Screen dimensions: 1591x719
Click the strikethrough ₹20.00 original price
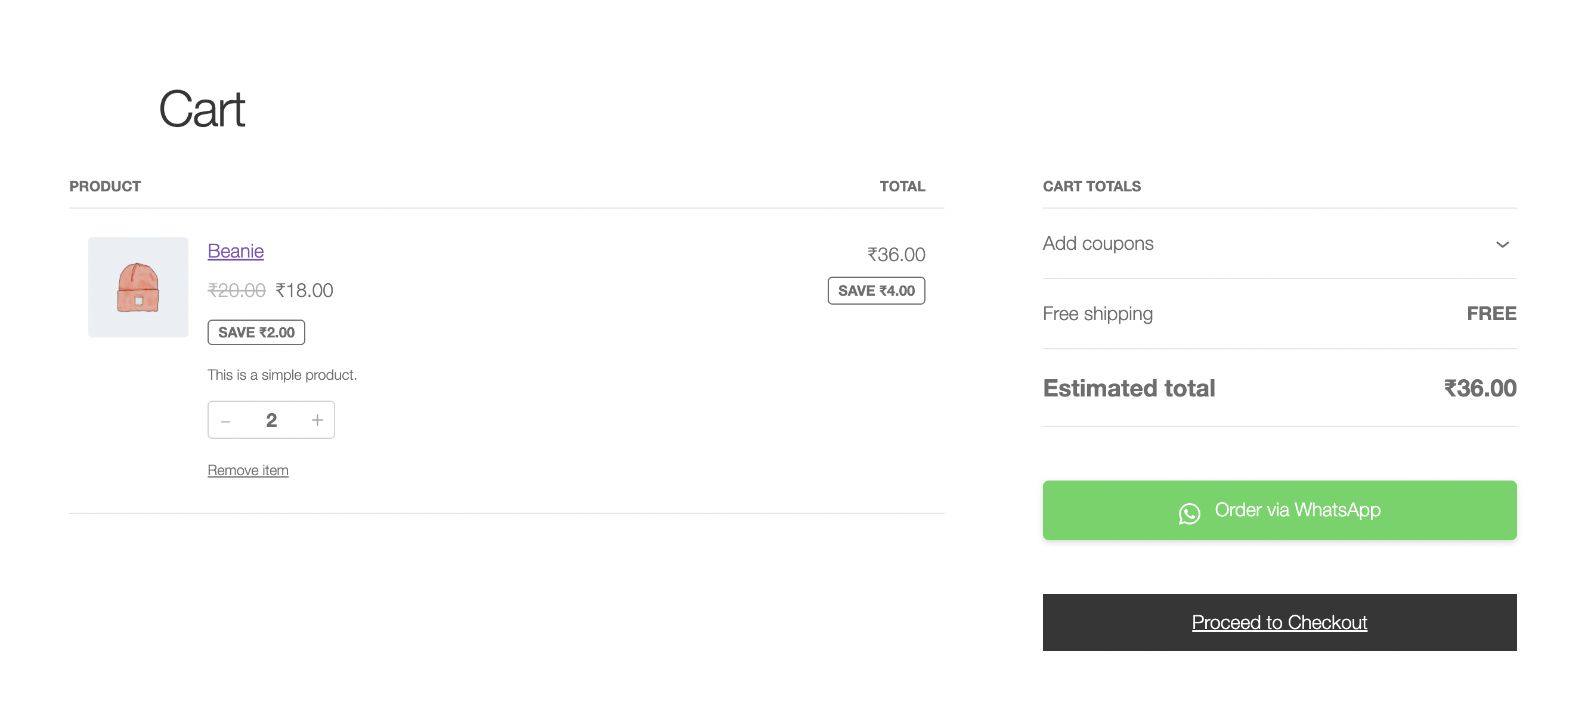(x=239, y=290)
